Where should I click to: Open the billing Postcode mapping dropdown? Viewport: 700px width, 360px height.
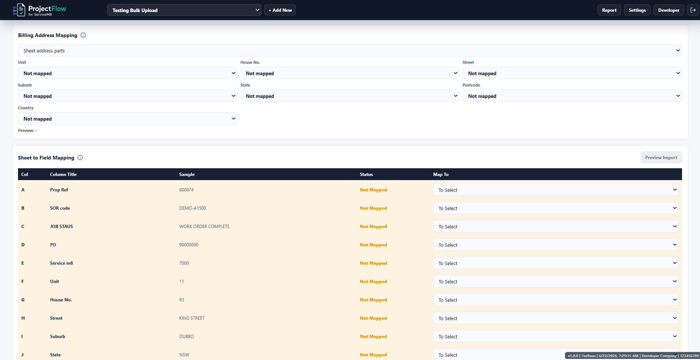click(572, 96)
